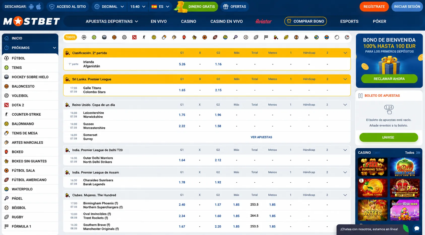
Task: Select the baseball icon in the filter bar
Action: pos(246,37)
